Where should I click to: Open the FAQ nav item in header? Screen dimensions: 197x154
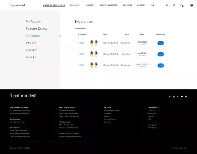coord(152,5)
